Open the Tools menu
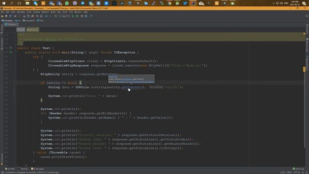The image size is (309, 174). point(65,12)
